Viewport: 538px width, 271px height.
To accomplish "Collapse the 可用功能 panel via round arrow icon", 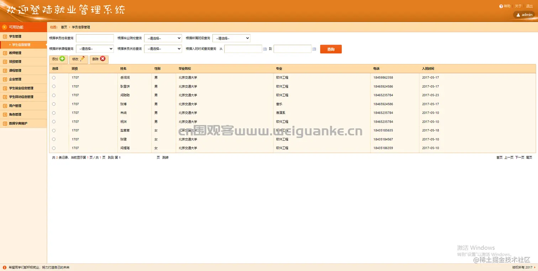I will (5, 27).
